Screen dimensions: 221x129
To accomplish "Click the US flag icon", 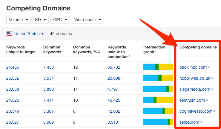I will [x=9, y=34].
